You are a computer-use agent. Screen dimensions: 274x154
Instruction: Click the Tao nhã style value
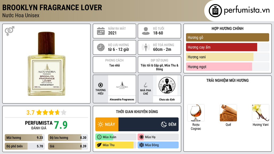(x=115, y=65)
